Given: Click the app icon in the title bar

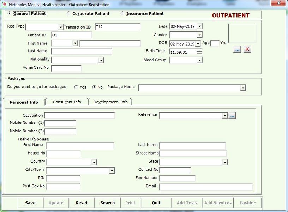Looking at the screenshot, I should [4, 5].
